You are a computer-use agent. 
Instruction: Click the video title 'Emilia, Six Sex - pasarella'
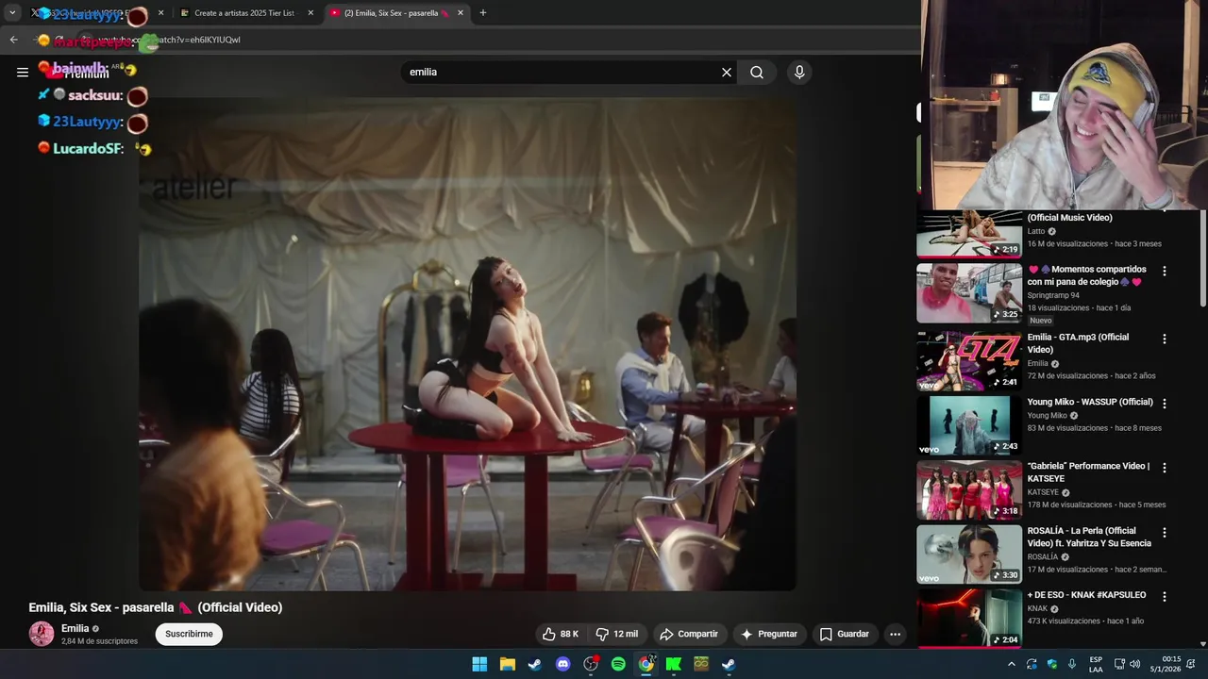(156, 607)
